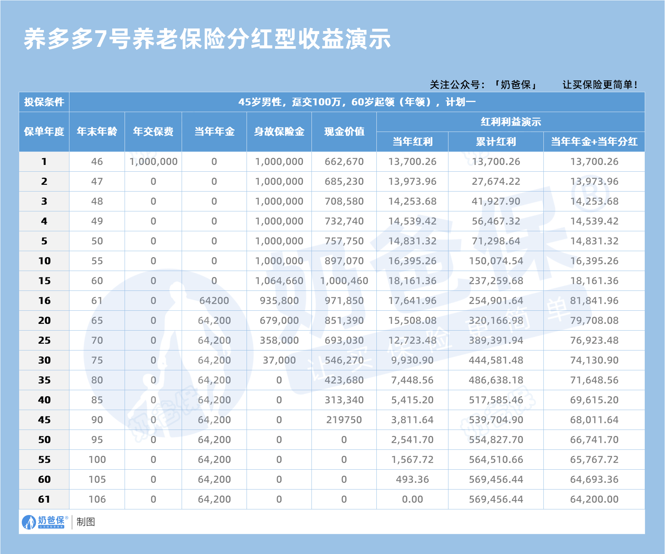Toggle the 年末年龄 column header
665x554 pixels.
(x=98, y=132)
